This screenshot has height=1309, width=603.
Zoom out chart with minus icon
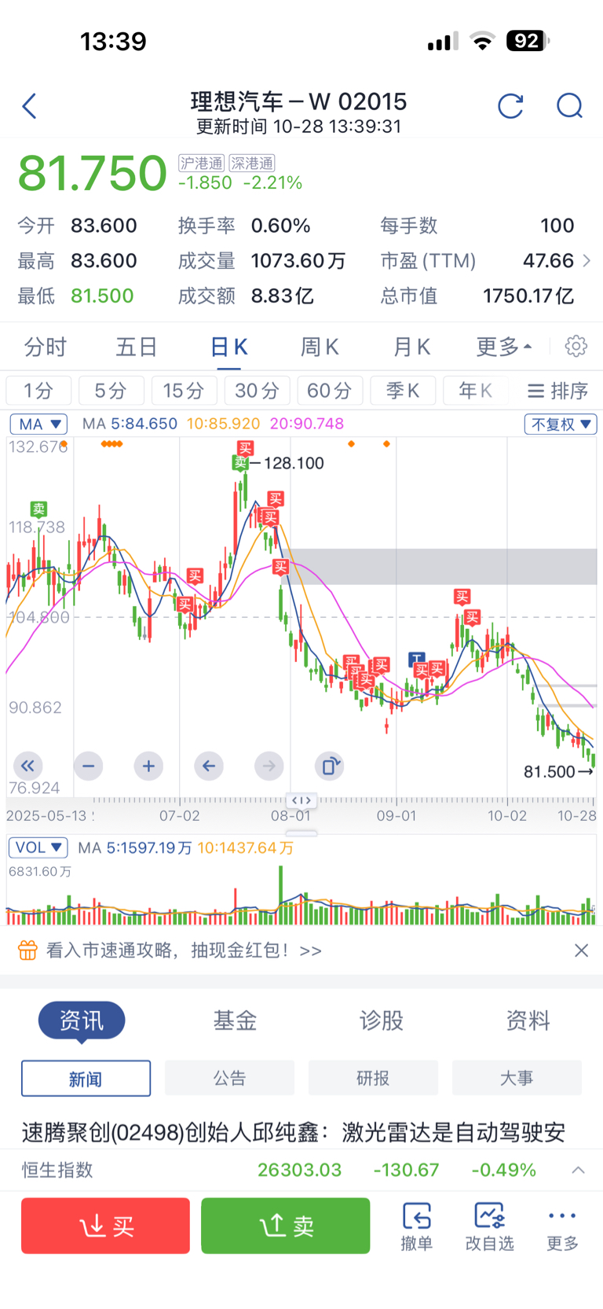pyautogui.click(x=88, y=766)
